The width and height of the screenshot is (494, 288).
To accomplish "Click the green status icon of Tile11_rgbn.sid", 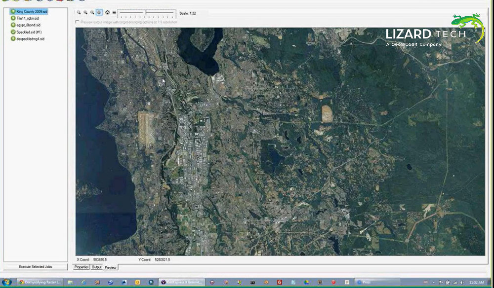I will click(13, 18).
